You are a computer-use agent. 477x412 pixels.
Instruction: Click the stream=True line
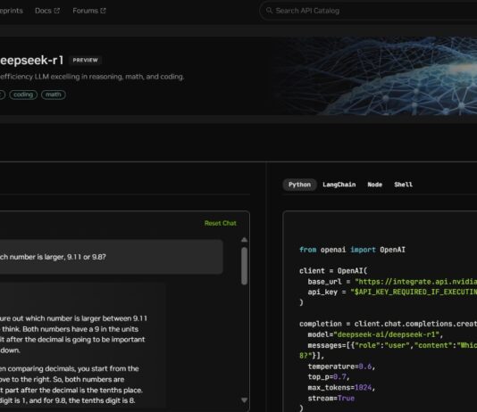(331, 398)
